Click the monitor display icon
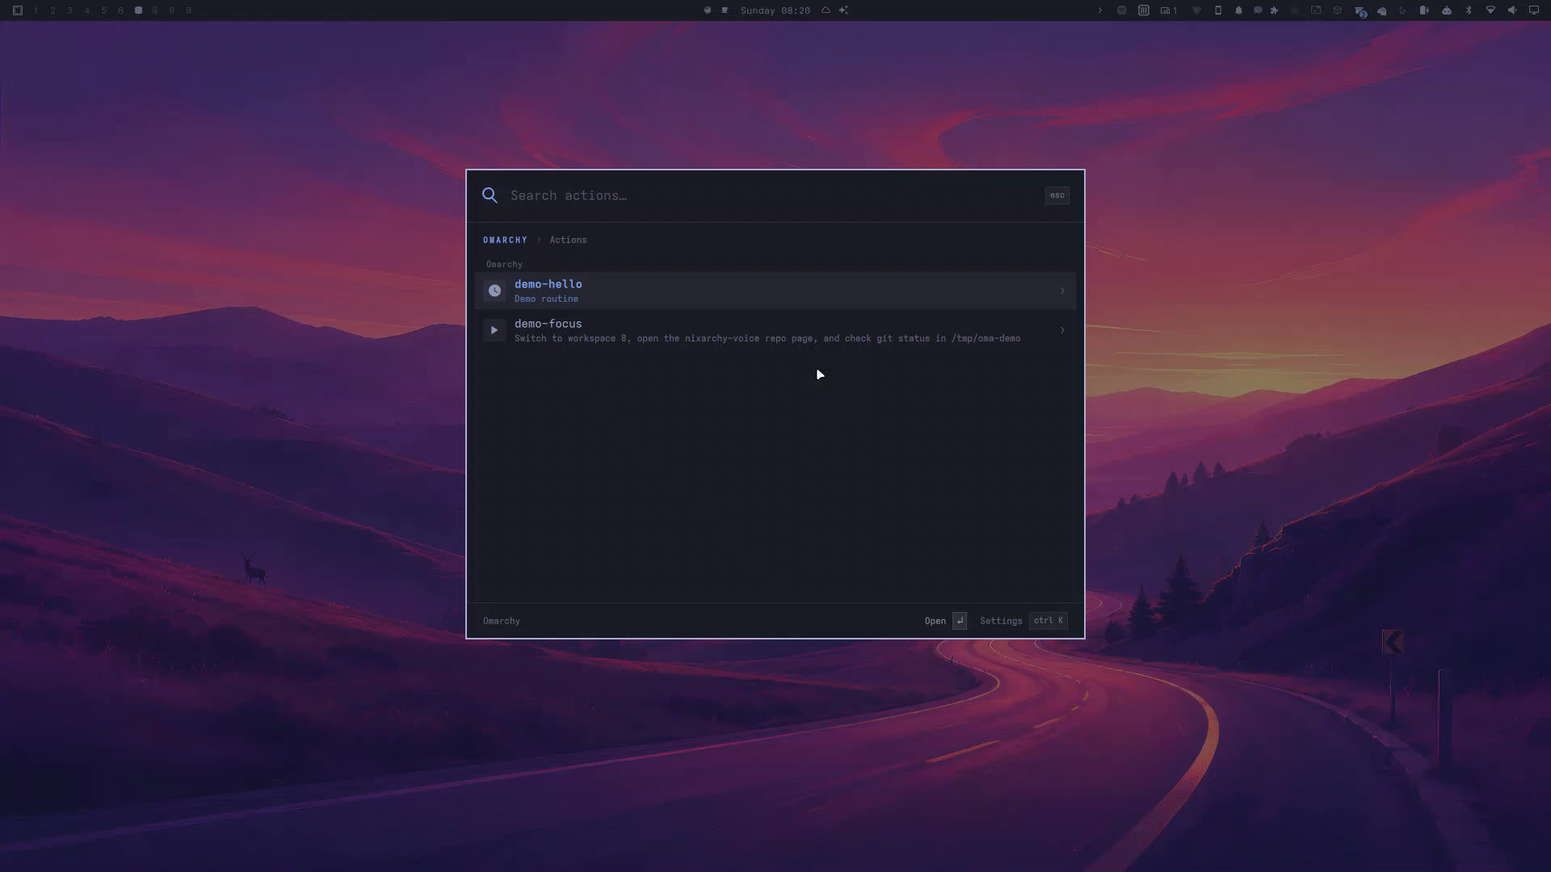 1533,10
